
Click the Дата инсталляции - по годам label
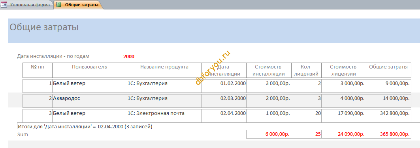53,57
